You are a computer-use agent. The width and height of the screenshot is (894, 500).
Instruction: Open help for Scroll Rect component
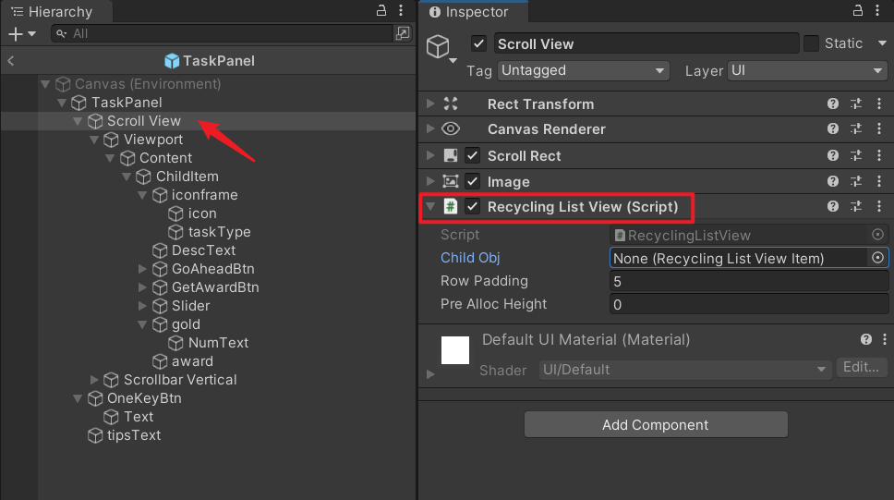point(833,155)
